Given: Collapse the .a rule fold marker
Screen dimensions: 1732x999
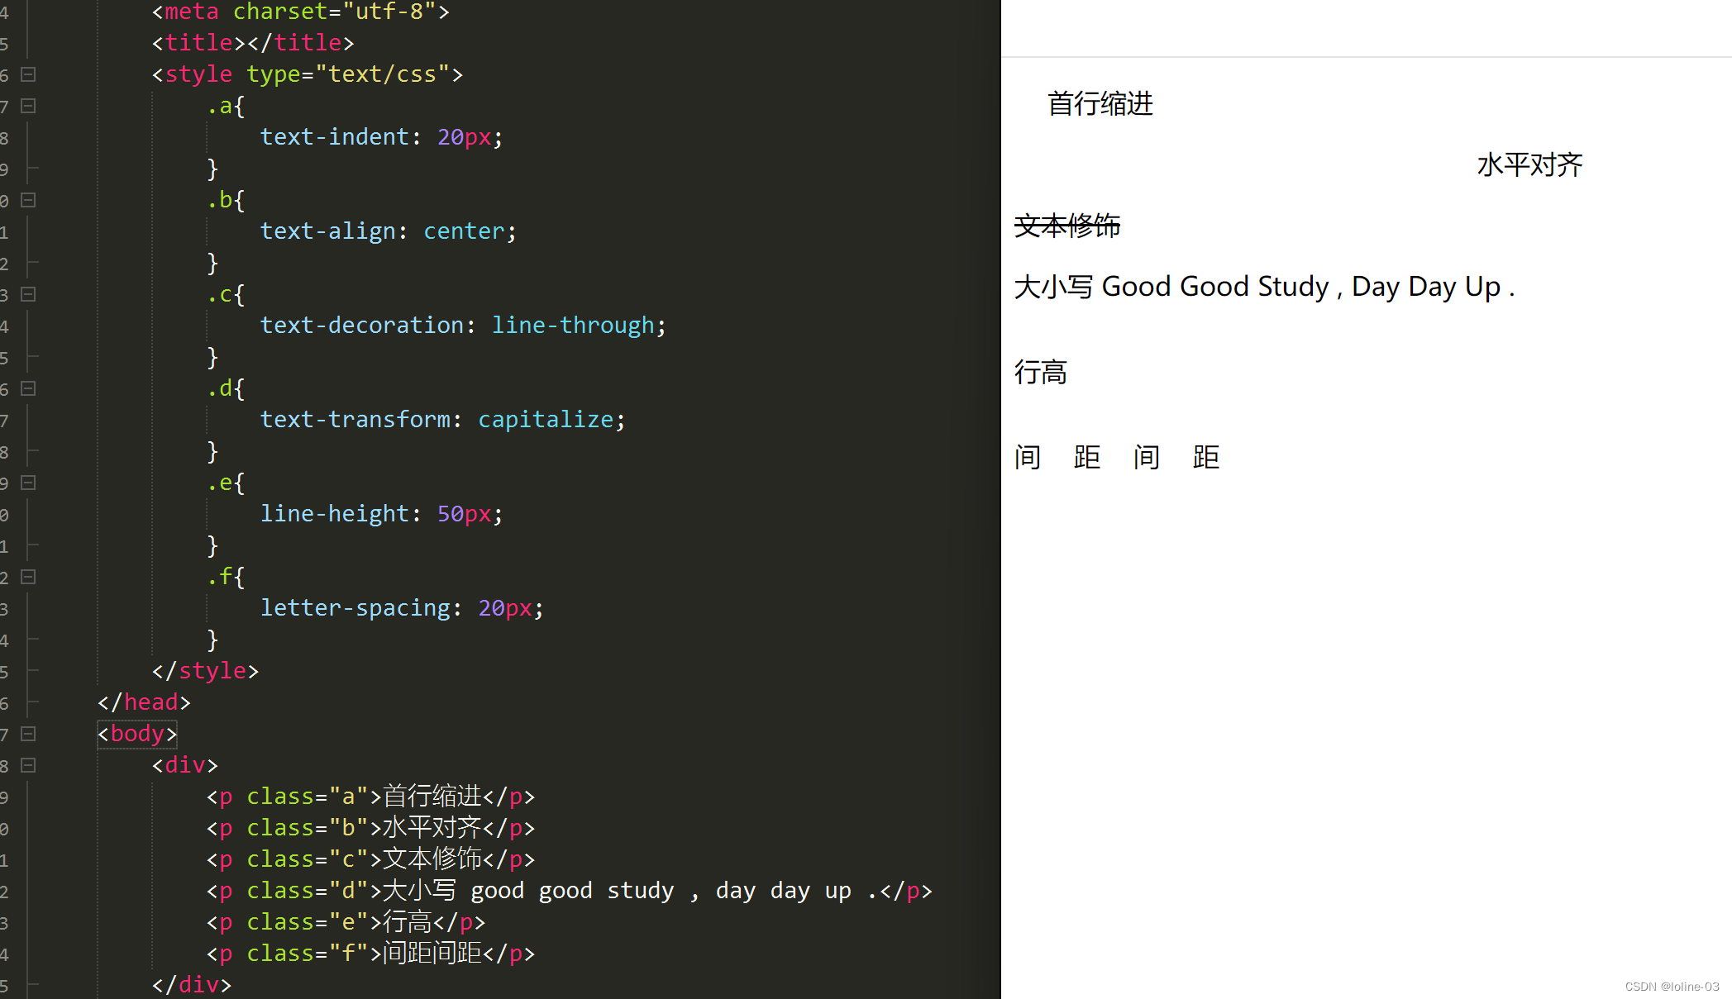Looking at the screenshot, I should tap(28, 106).
